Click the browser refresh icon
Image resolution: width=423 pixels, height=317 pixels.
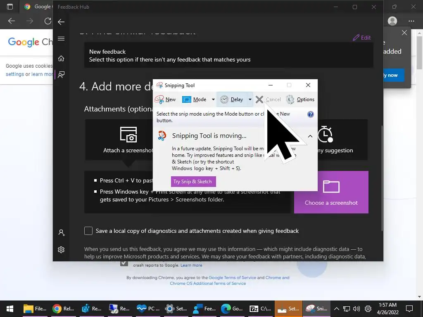click(48, 21)
